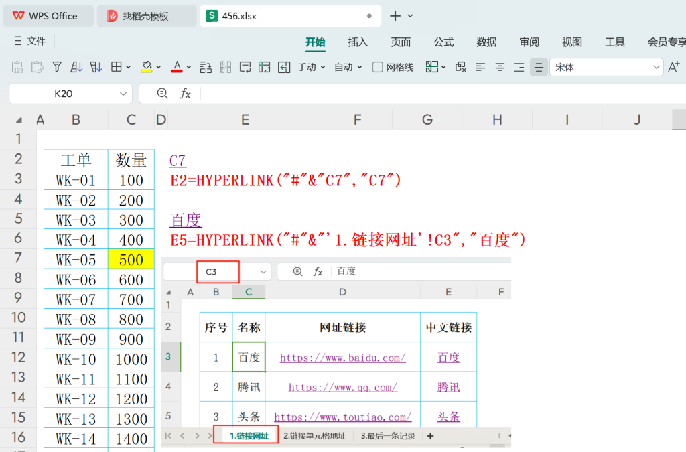The height and width of the screenshot is (452, 686).
Task: Center align text
Action: pos(500,67)
